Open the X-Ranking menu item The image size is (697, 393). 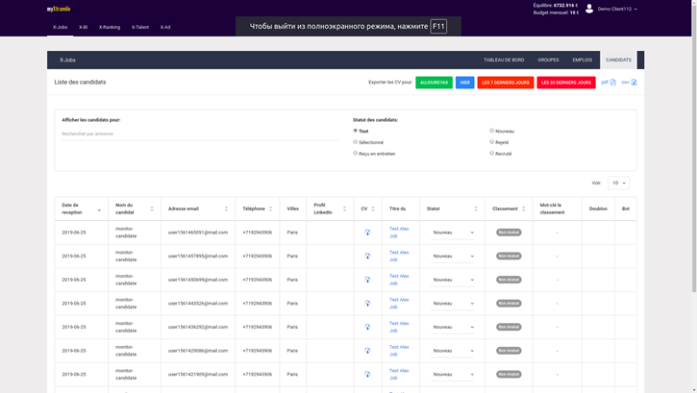click(110, 27)
